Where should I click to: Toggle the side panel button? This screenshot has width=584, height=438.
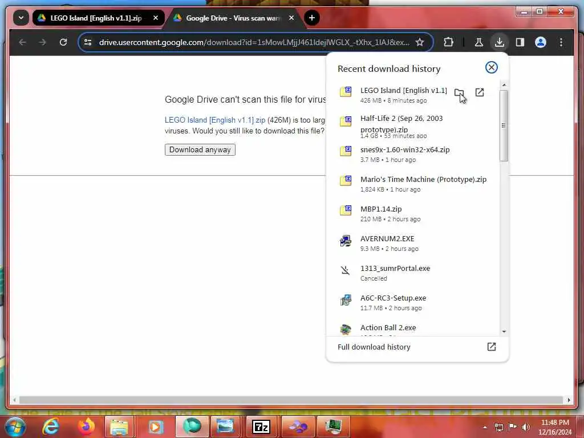(520, 42)
